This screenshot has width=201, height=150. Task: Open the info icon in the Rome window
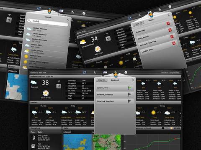point(170,7)
